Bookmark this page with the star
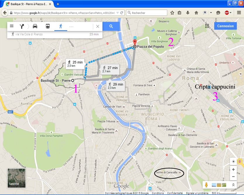 (x=172, y=13)
